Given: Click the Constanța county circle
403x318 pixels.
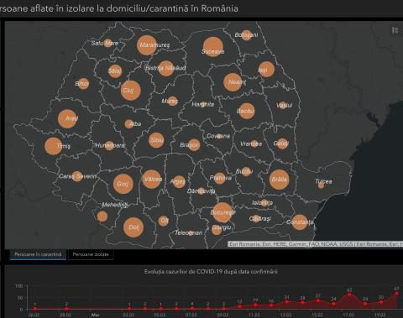Looking at the screenshot, I should click(300, 222).
